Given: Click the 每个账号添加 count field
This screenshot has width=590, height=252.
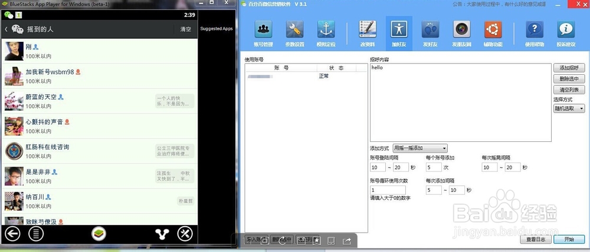Looking at the screenshot, I should [x=434, y=167].
